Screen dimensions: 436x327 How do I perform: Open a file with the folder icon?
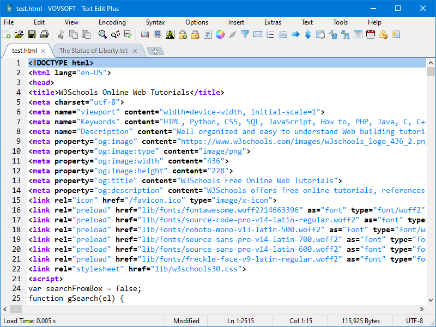click(x=19, y=34)
